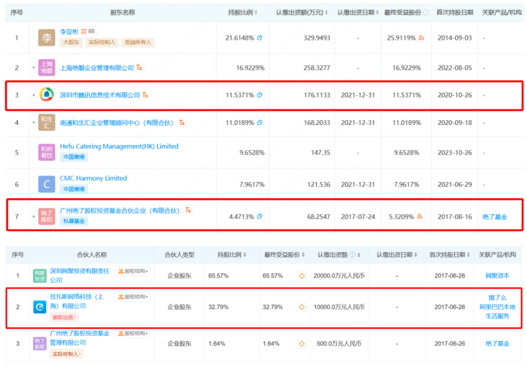Image resolution: width=527 pixels, height=367 pixels.
Task: Click the 股权出质 tag under 拉扎斯网络科技
Action: [64, 317]
